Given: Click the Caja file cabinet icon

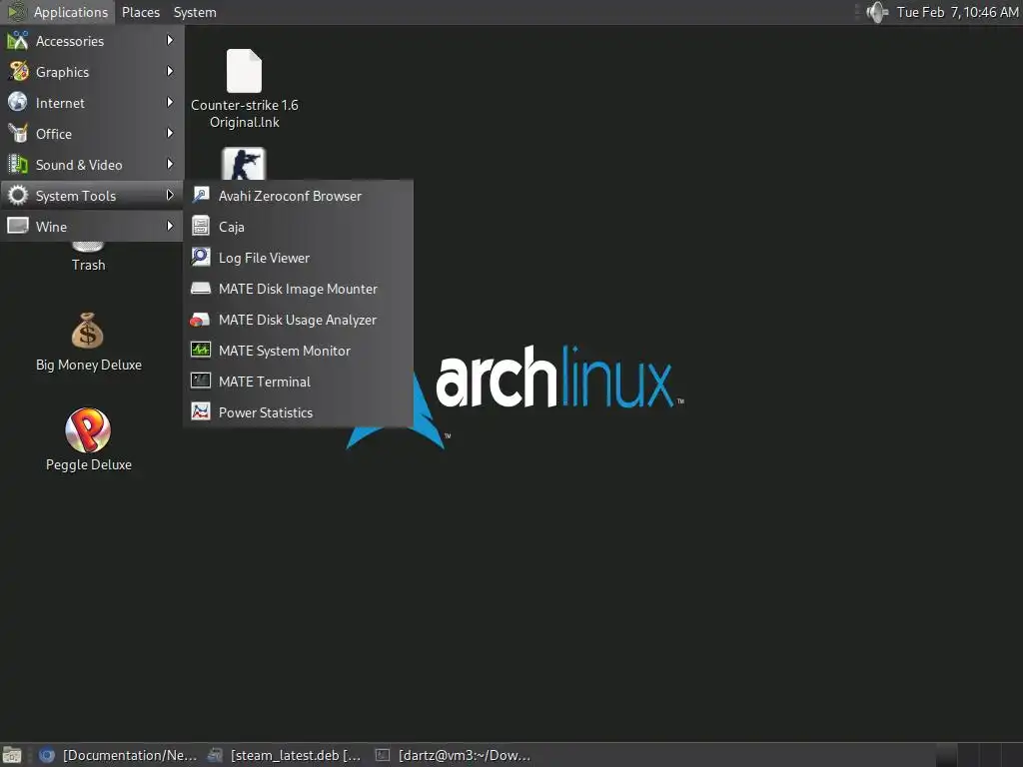Looking at the screenshot, I should point(200,226).
